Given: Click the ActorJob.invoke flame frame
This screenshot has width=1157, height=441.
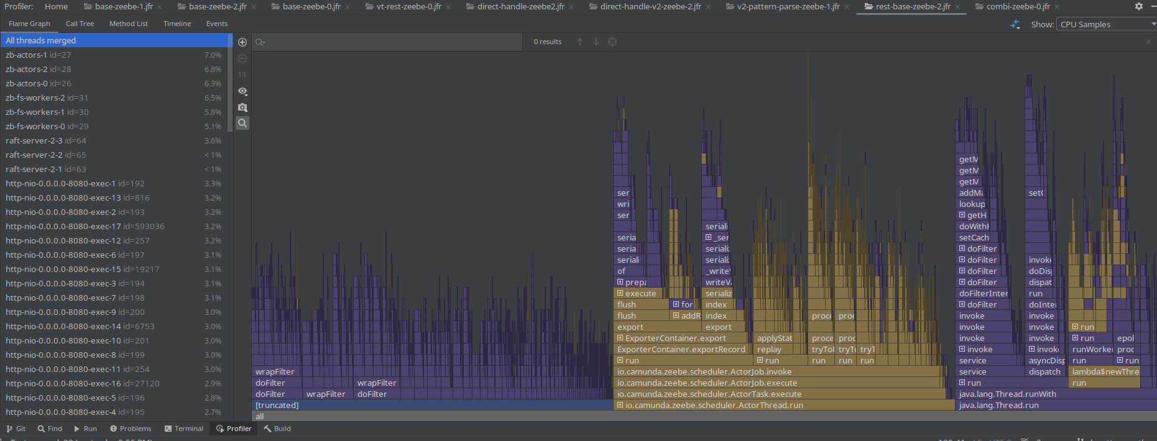Looking at the screenshot, I should point(777,371).
